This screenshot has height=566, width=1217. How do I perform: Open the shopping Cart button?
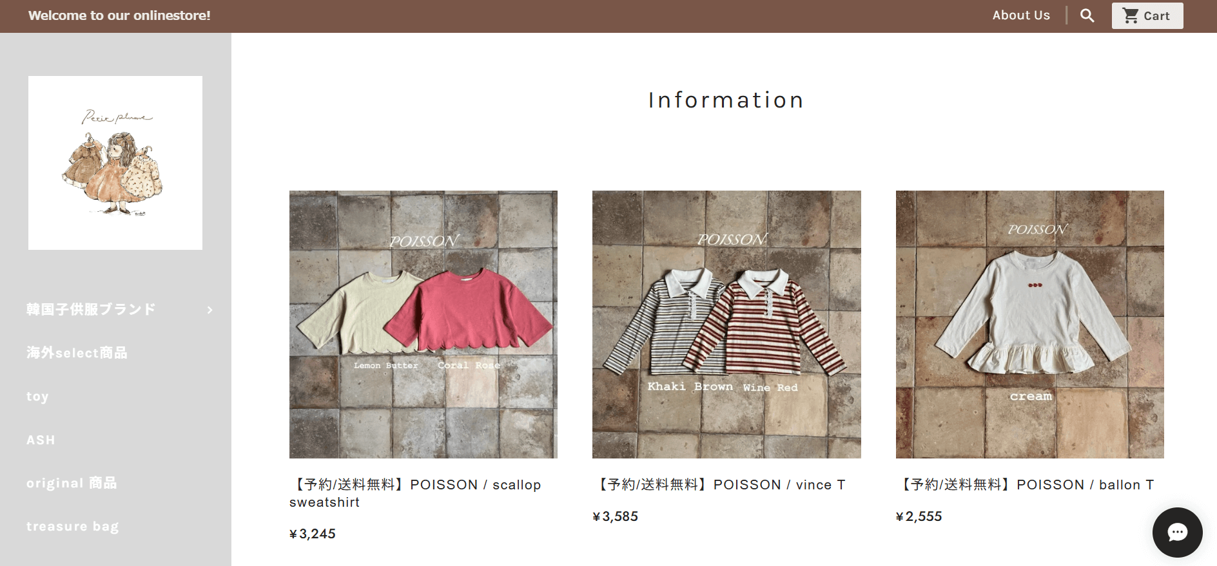coord(1147,15)
